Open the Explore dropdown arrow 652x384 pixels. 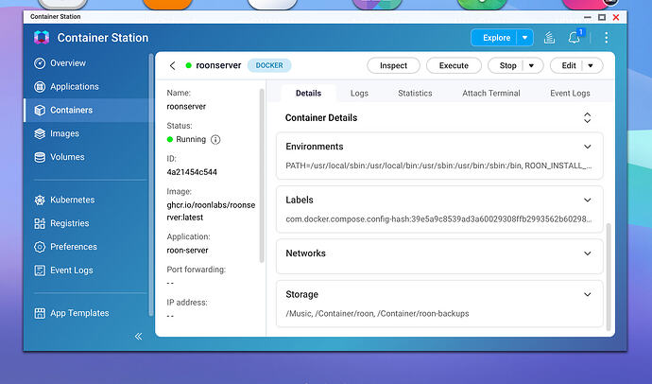point(524,38)
